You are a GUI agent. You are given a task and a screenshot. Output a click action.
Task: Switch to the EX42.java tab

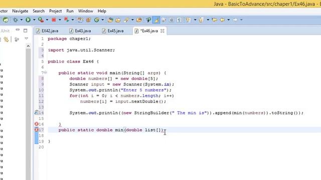[48, 31]
